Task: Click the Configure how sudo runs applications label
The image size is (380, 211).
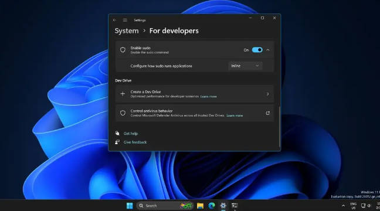Action: (x=161, y=66)
